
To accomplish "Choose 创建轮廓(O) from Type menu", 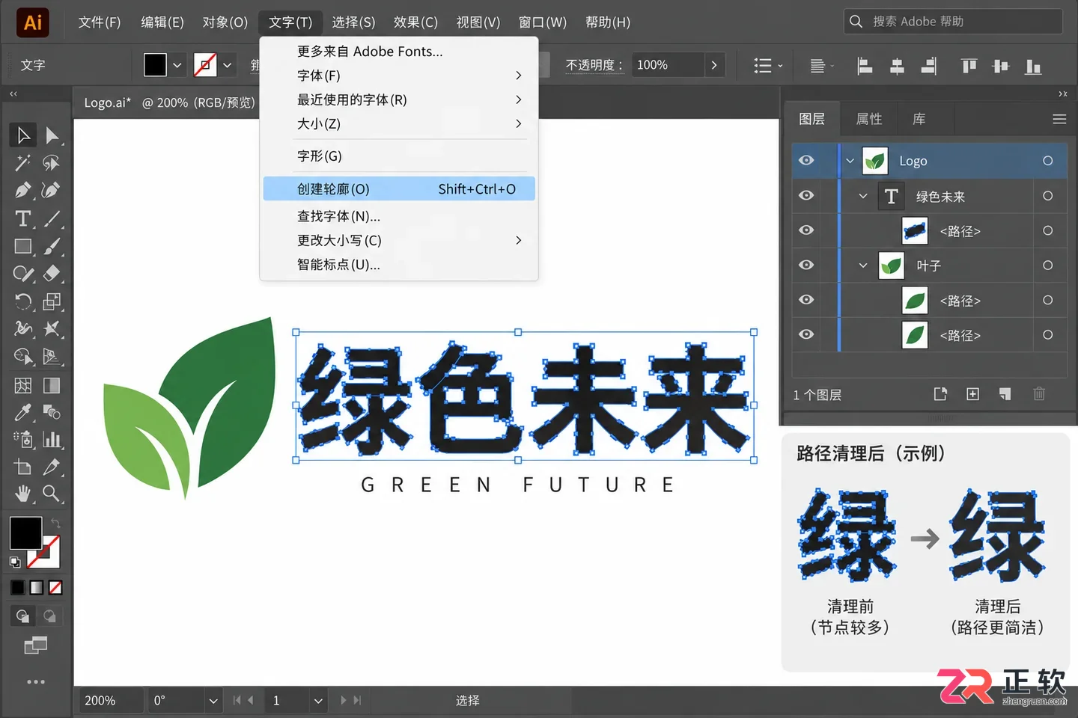I will pos(399,189).
